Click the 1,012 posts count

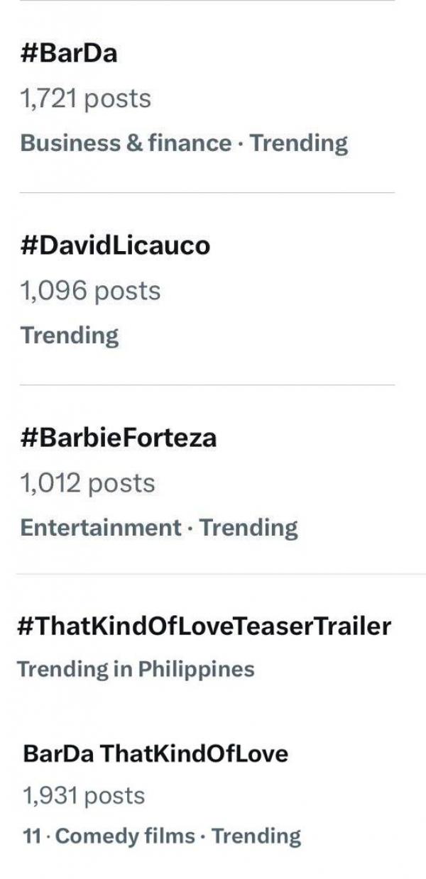pyautogui.click(x=88, y=483)
